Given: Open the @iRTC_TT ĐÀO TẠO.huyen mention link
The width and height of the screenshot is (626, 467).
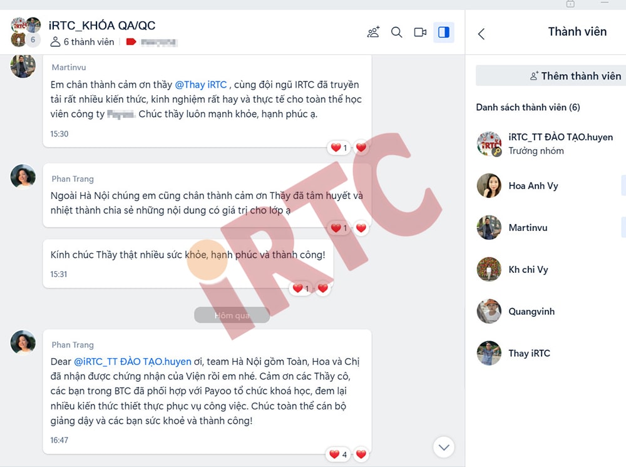Looking at the screenshot, I should (x=133, y=362).
